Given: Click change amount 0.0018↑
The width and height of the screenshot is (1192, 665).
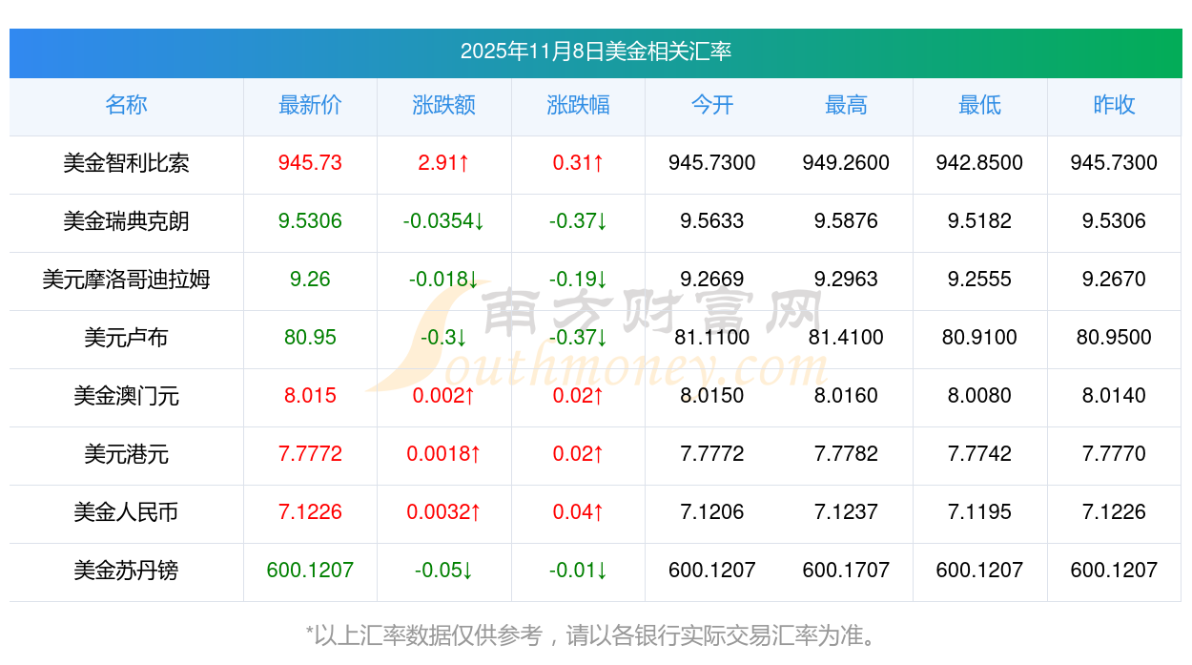Looking at the screenshot, I should [444, 454].
